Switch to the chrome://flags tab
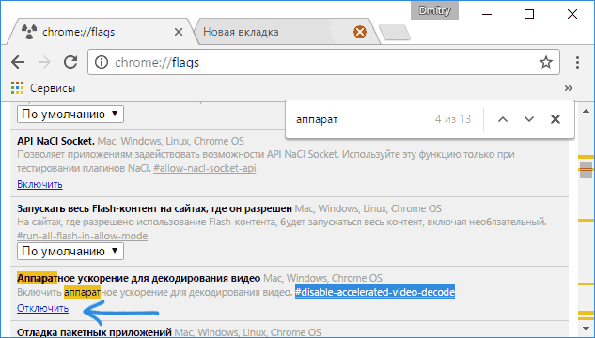 [99, 32]
